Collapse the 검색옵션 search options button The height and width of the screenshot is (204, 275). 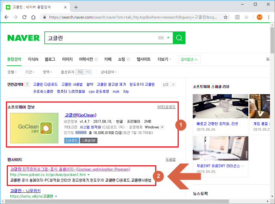(189, 59)
